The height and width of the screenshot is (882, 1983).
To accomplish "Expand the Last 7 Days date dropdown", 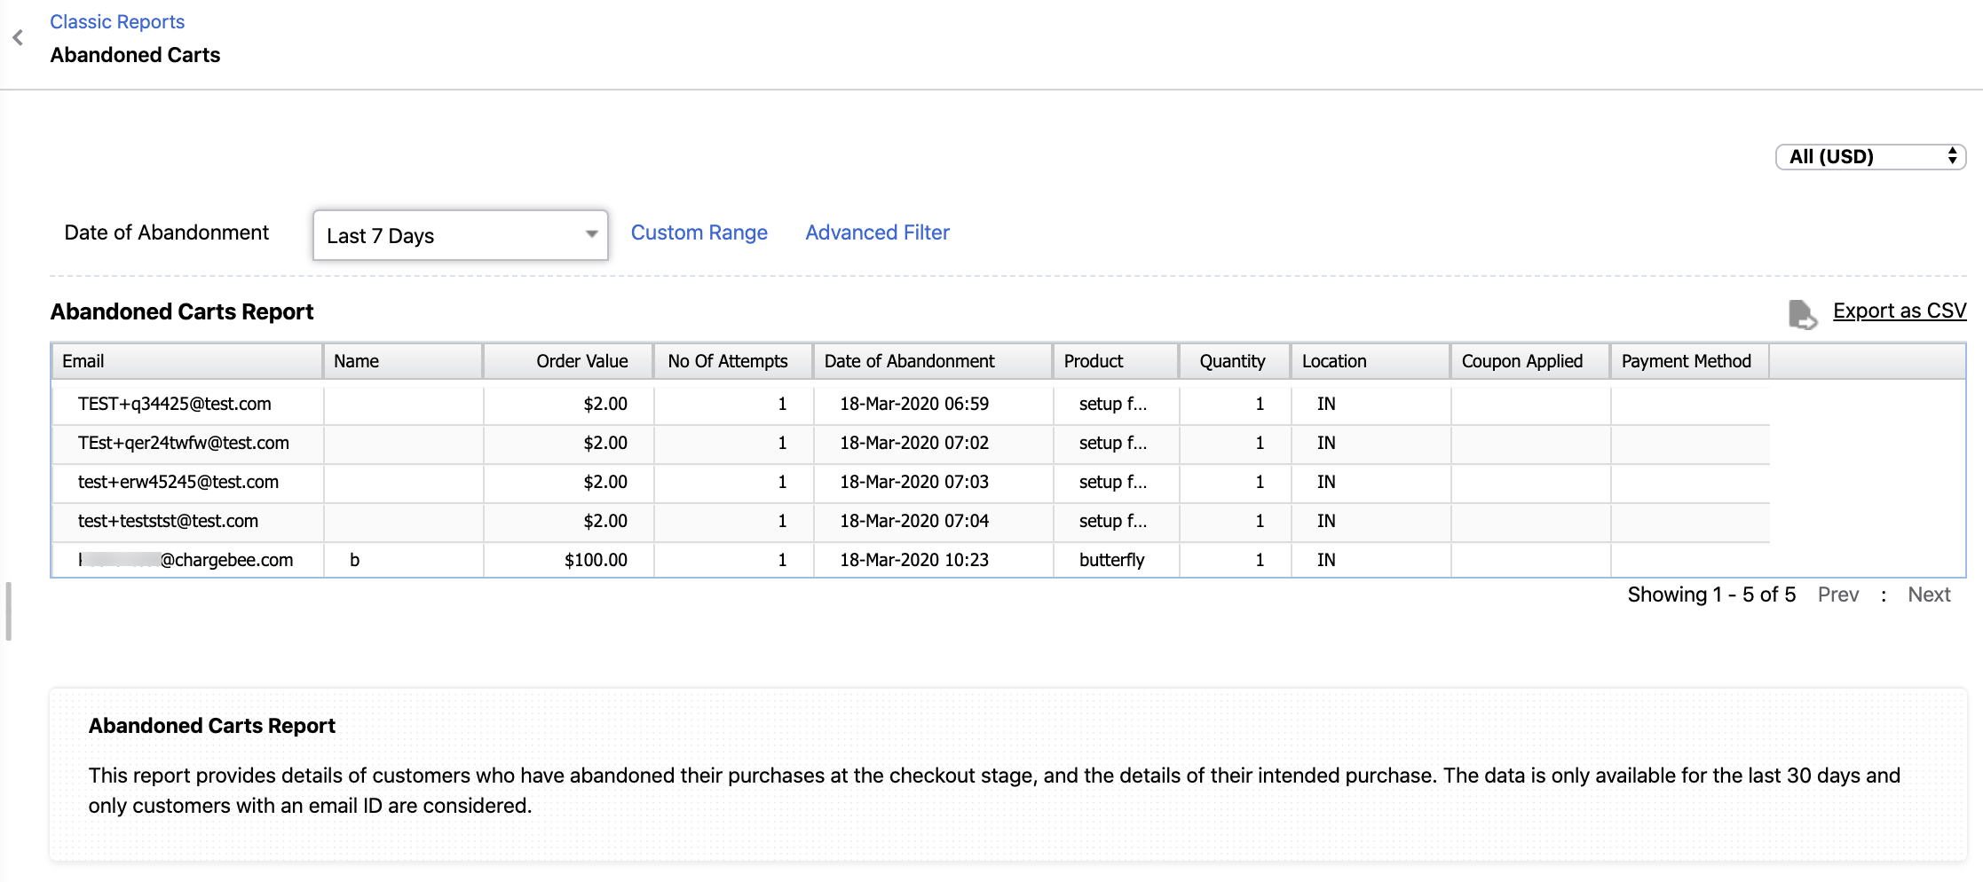I will [x=461, y=235].
